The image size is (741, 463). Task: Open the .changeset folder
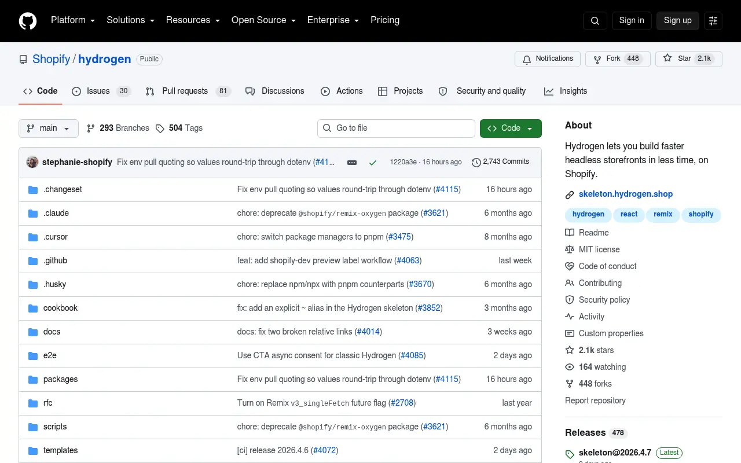pyautogui.click(x=63, y=189)
